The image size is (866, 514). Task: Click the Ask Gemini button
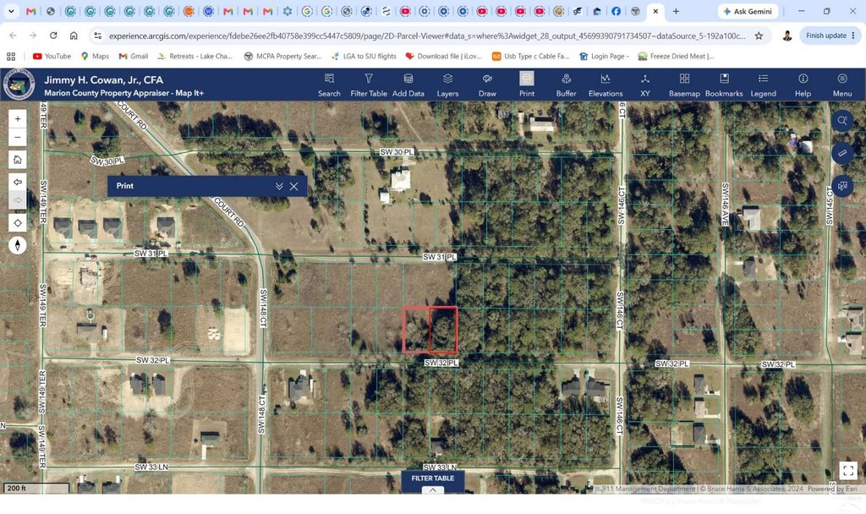tap(748, 11)
